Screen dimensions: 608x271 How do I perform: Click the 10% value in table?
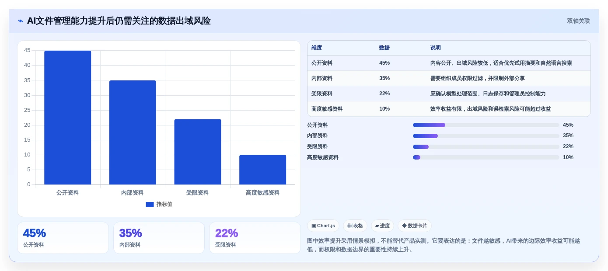pyautogui.click(x=384, y=109)
